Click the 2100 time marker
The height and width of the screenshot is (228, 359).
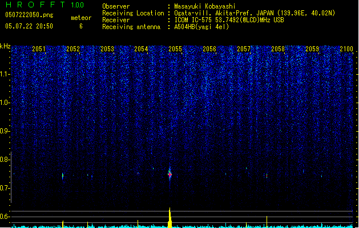346,48
